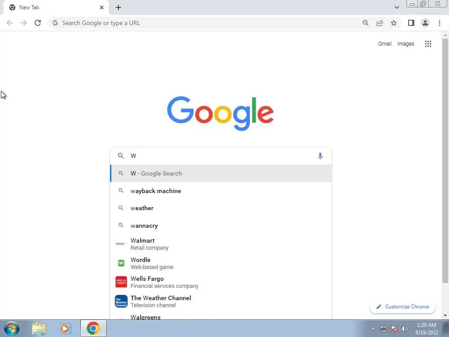Image resolution: width=449 pixels, height=337 pixels.
Task: Click scrollbar down arrow
Action: [x=445, y=315]
